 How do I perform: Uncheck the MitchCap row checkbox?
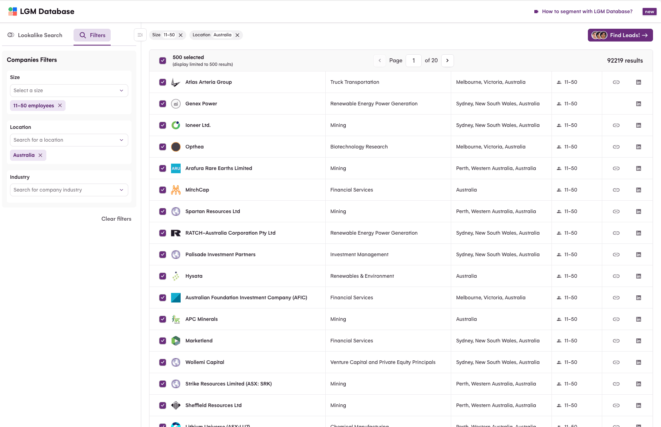(x=163, y=190)
